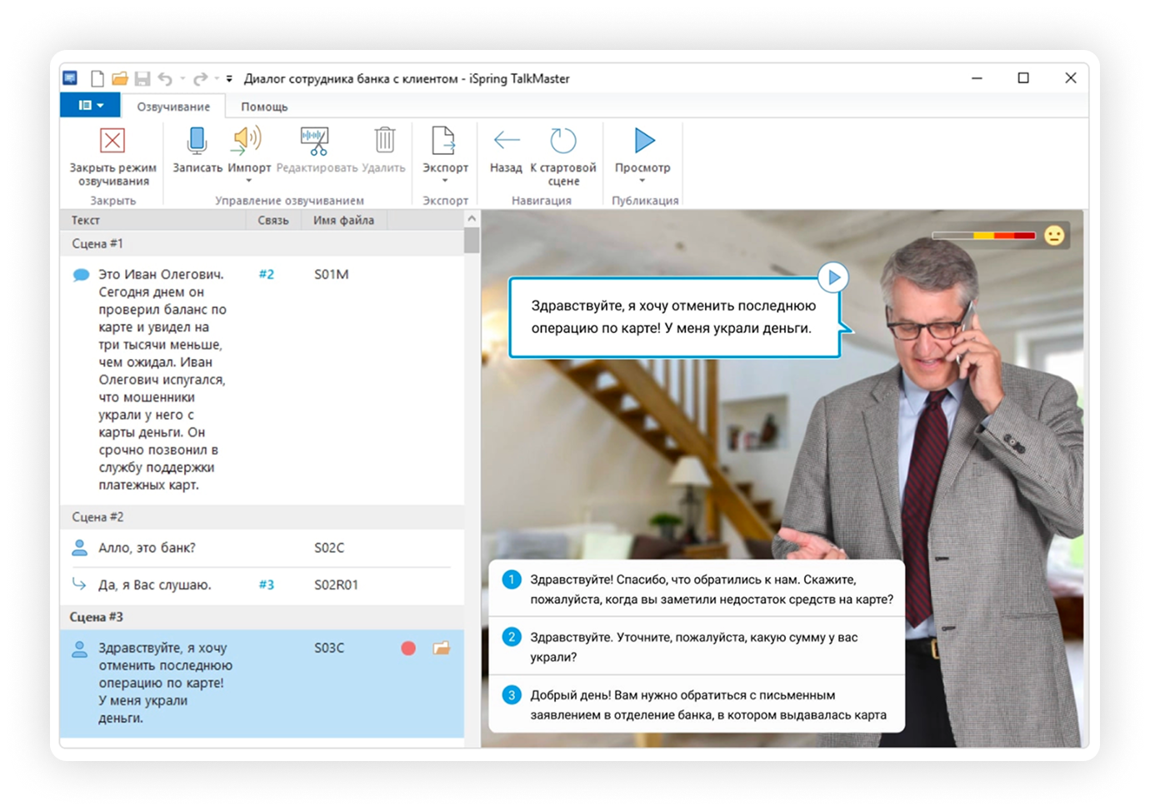Switch to the Помощь tab
Screen dimensions: 1150x811
(264, 107)
